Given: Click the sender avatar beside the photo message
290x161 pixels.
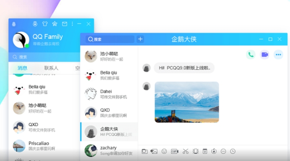Looking at the screenshot, I should 147,86.
